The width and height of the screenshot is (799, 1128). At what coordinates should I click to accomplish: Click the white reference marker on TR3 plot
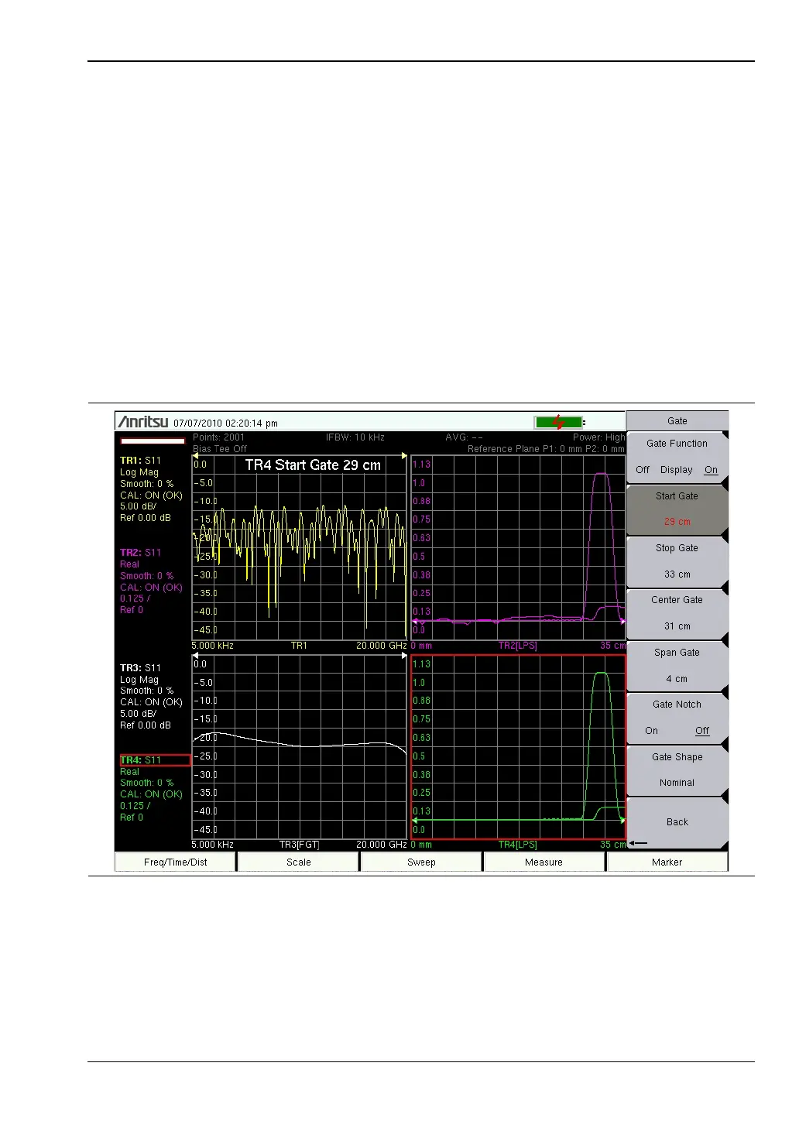(x=195, y=656)
